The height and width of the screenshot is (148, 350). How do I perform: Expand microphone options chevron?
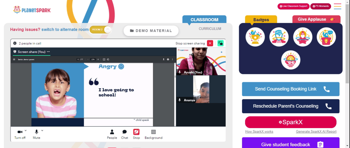pos(42,131)
